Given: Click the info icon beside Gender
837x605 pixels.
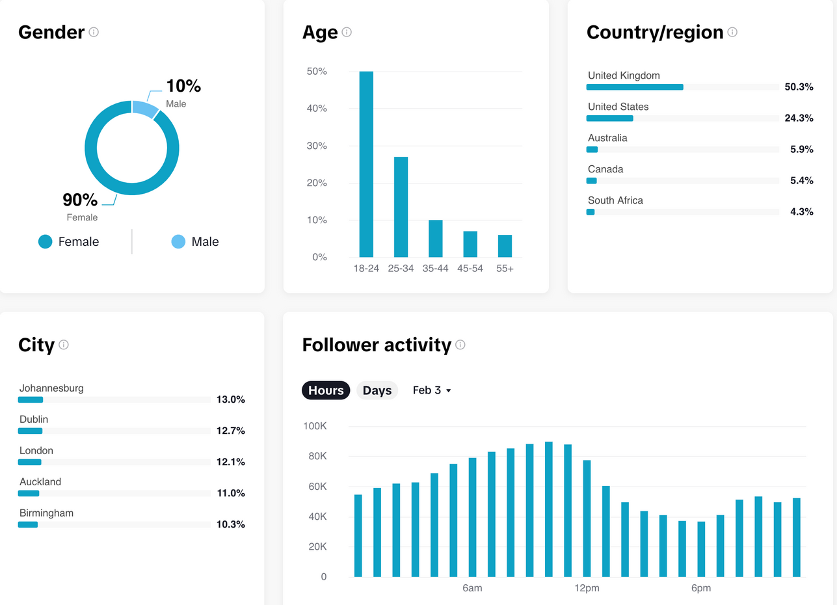Looking at the screenshot, I should pos(94,32).
